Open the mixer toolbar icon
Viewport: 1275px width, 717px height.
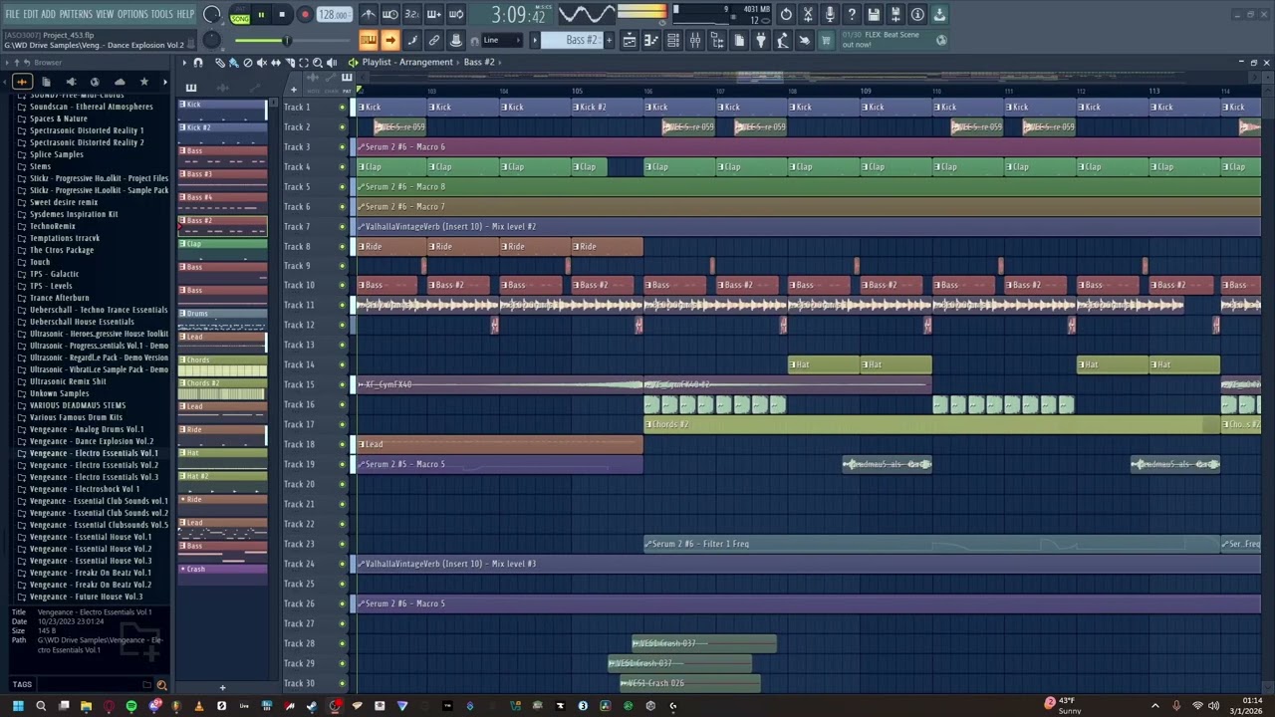[695, 40]
